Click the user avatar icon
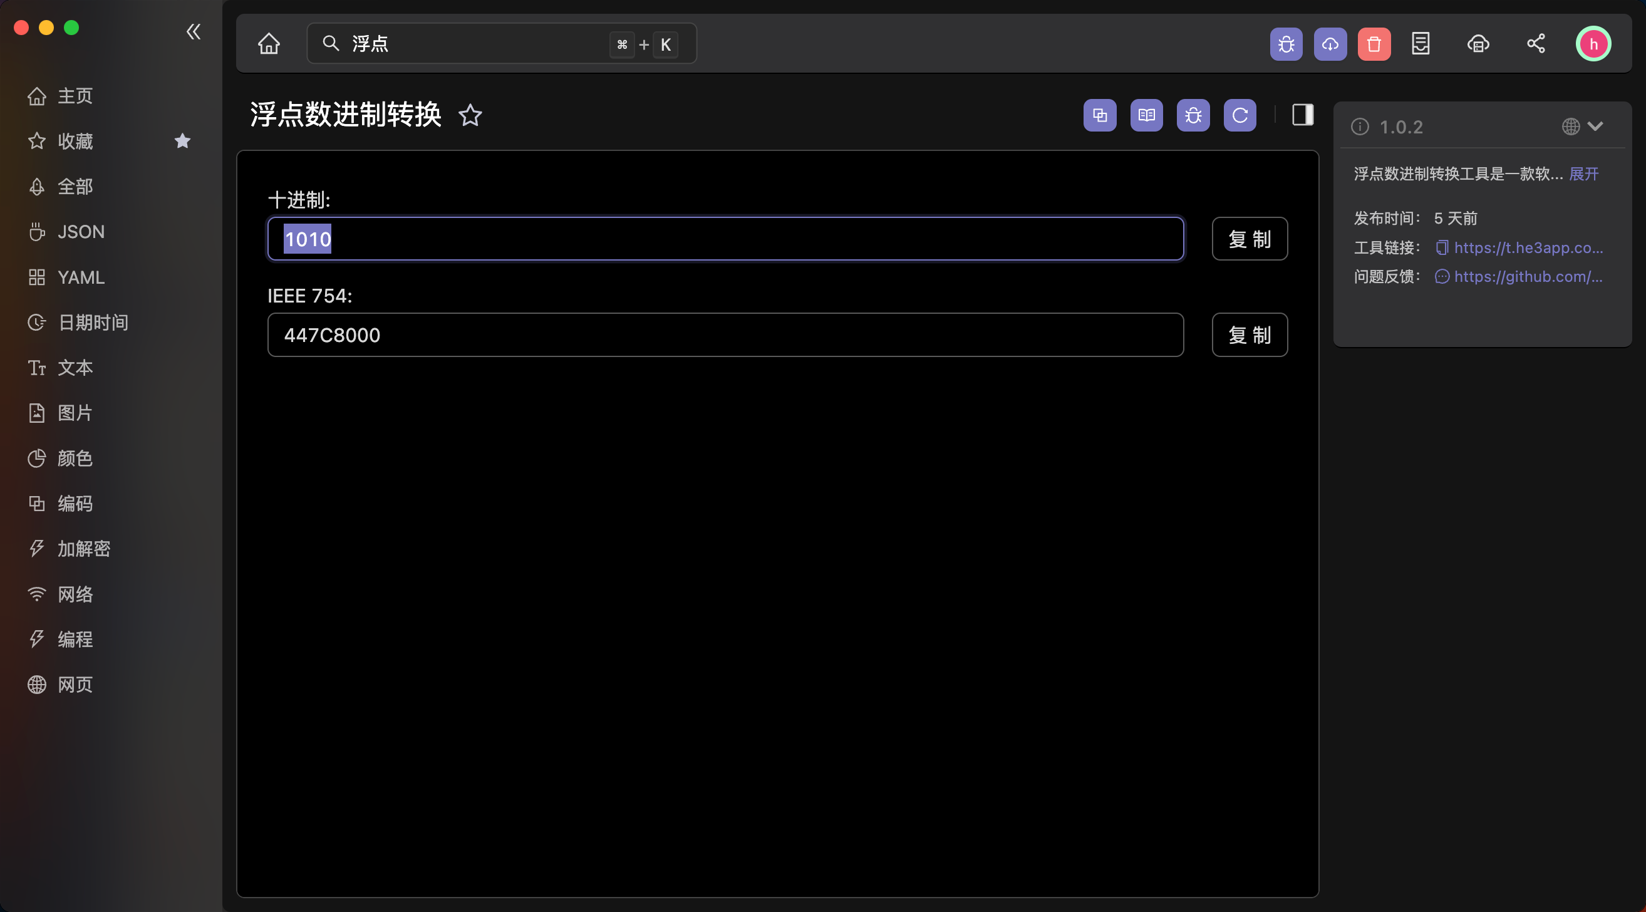The height and width of the screenshot is (912, 1646). [x=1593, y=44]
